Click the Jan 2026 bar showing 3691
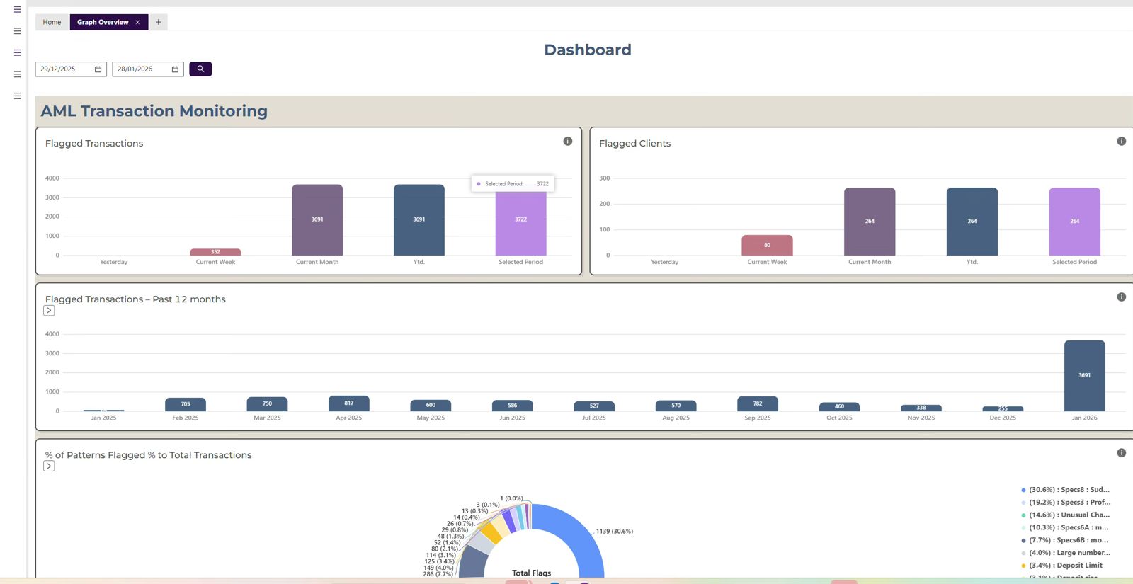Image resolution: width=1133 pixels, height=584 pixels. (1084, 375)
